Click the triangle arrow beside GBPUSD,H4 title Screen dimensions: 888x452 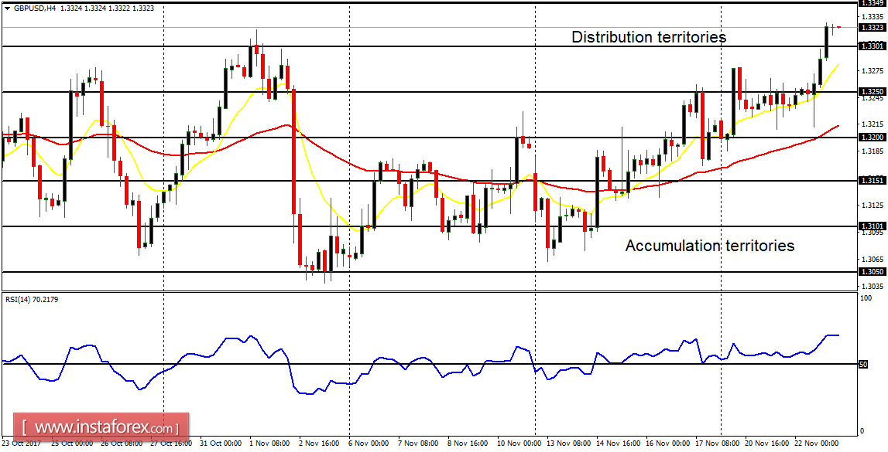[7, 8]
